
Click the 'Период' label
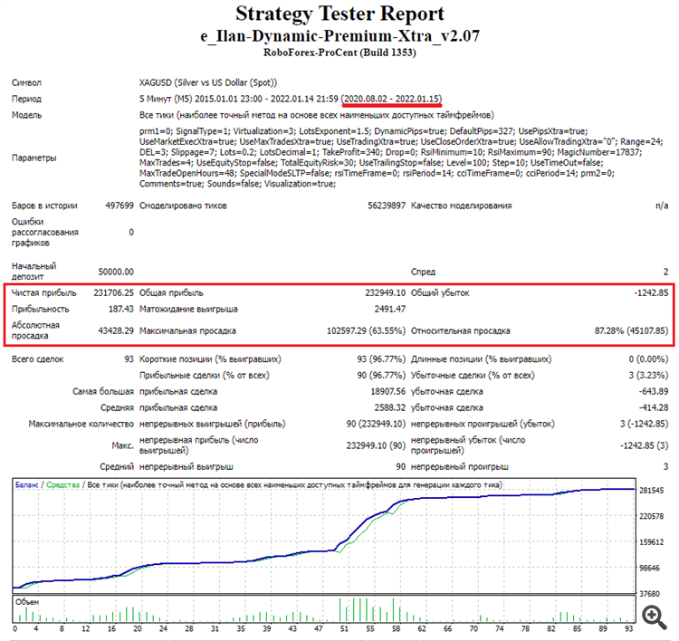[x=26, y=99]
